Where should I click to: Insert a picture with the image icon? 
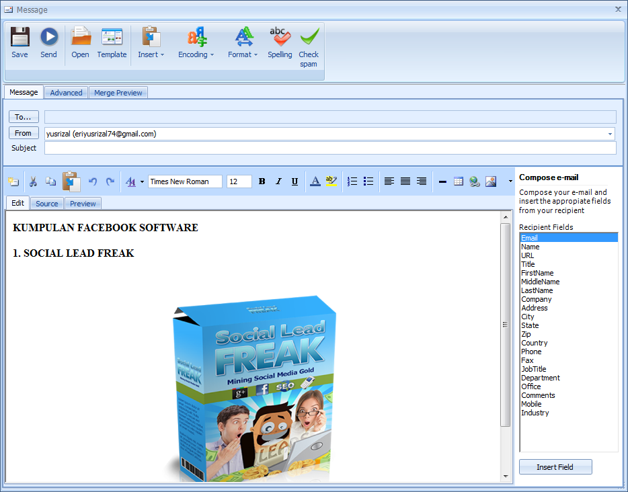[x=491, y=181]
